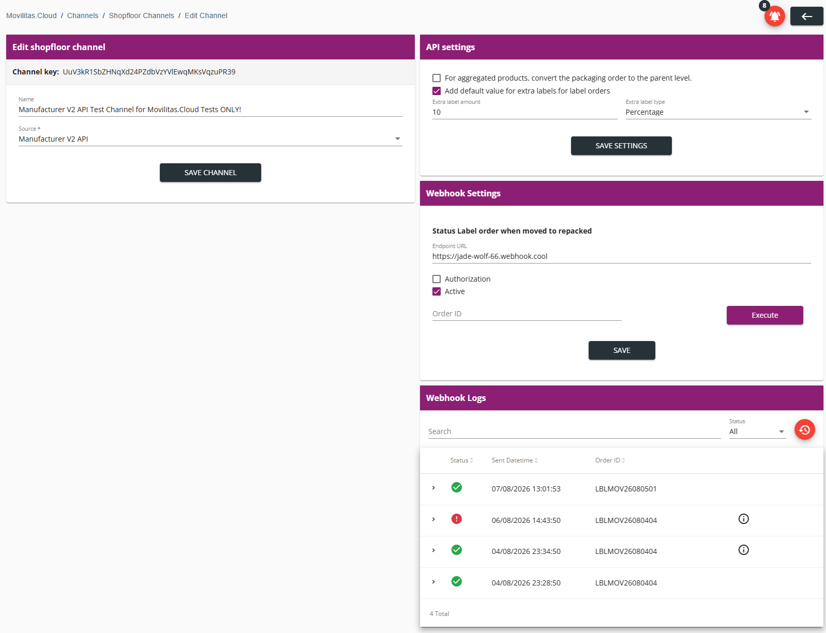Image resolution: width=826 pixels, height=633 pixels.
Task: Click the refresh webhook logs icon
Action: [x=804, y=429]
